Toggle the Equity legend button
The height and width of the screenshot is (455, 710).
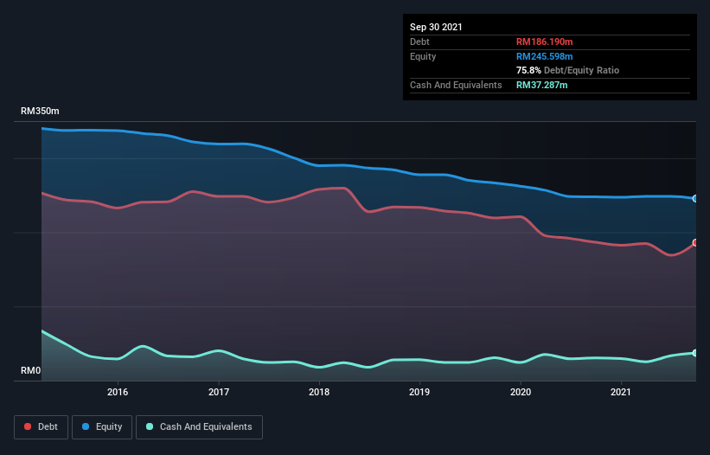coord(102,426)
